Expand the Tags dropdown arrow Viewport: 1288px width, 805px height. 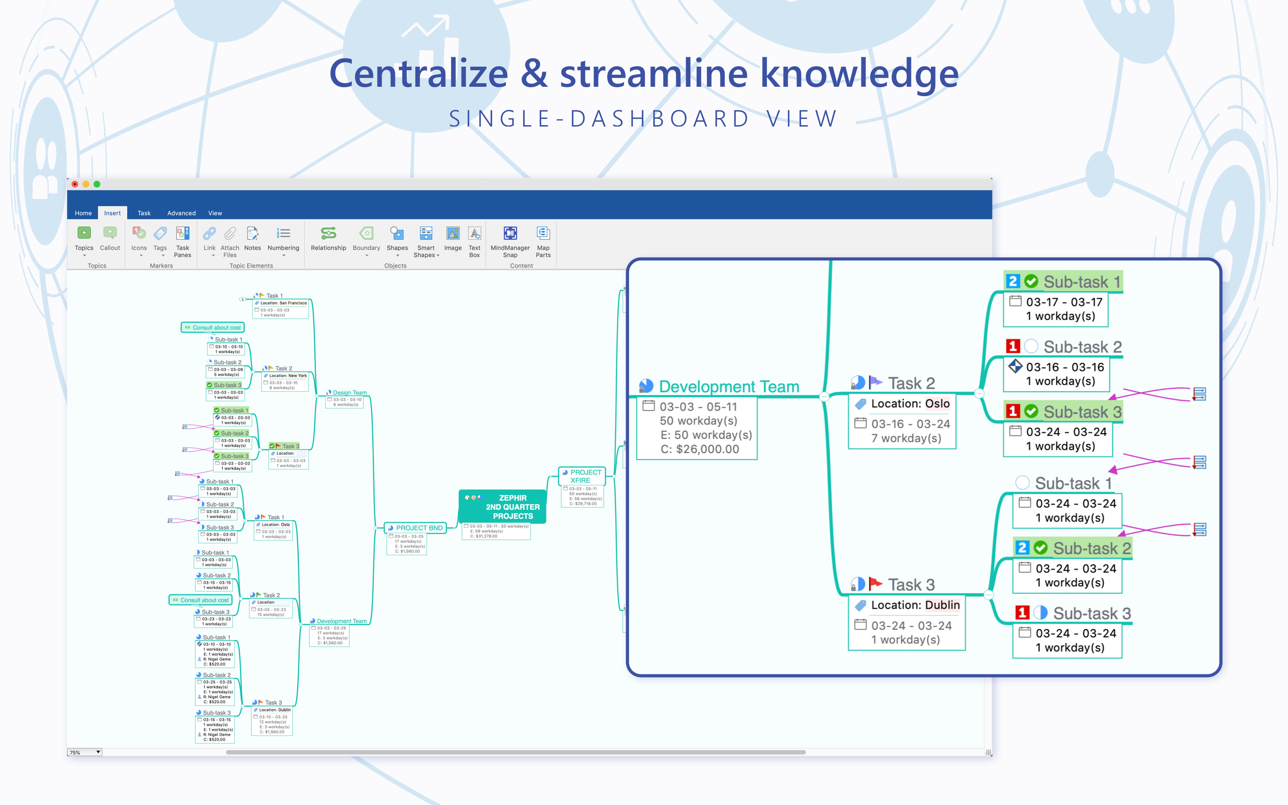[163, 255]
